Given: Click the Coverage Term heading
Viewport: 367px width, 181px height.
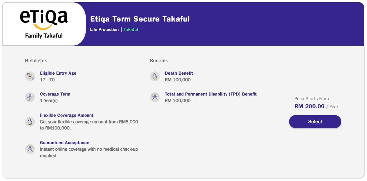Looking at the screenshot, I should (x=55, y=94).
